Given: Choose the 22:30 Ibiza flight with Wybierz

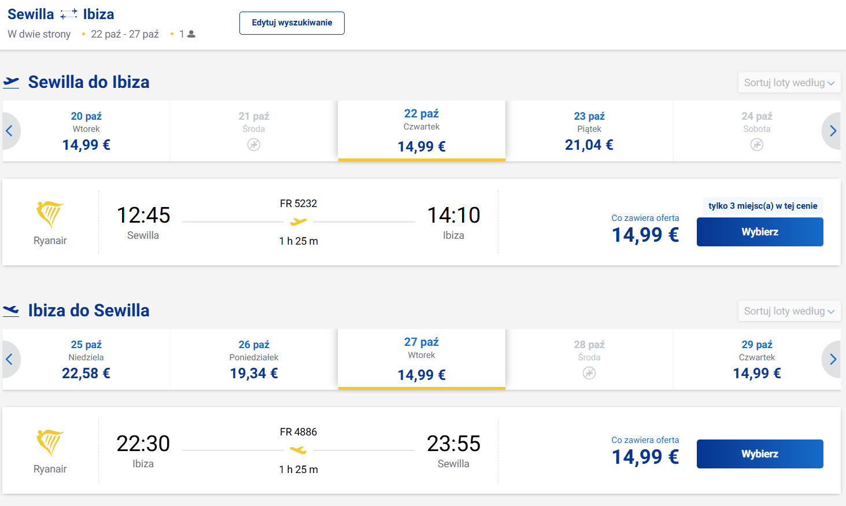Looking at the screenshot, I should point(760,454).
